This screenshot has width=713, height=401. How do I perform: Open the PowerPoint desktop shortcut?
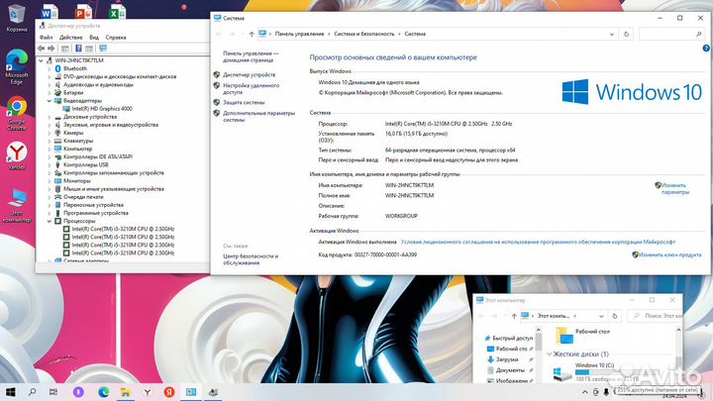(83, 12)
